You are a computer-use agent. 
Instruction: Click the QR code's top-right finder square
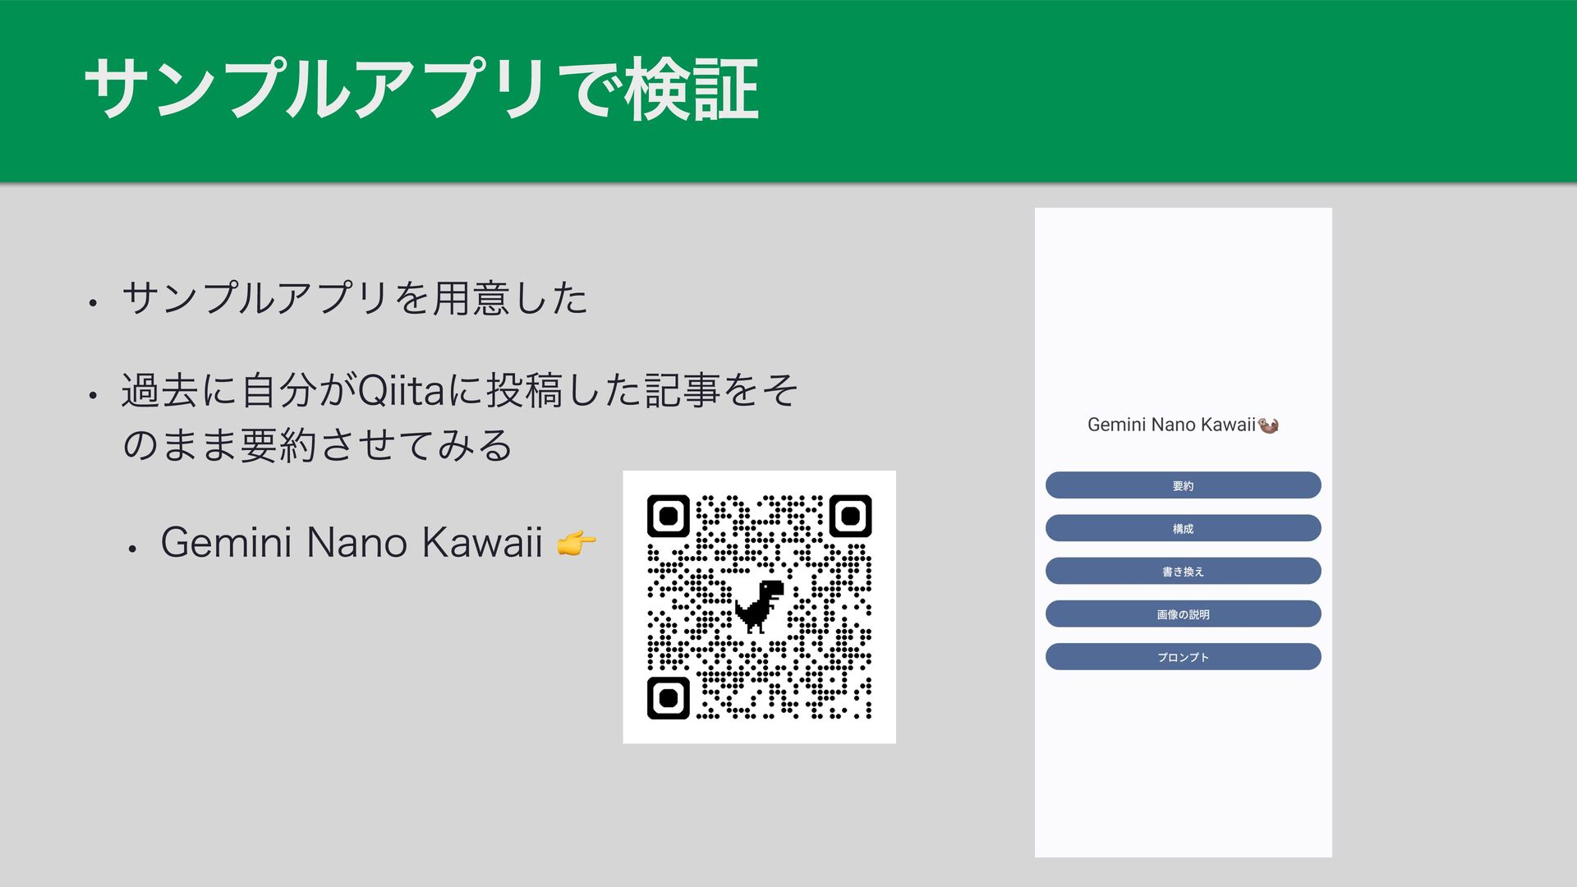pos(850,516)
